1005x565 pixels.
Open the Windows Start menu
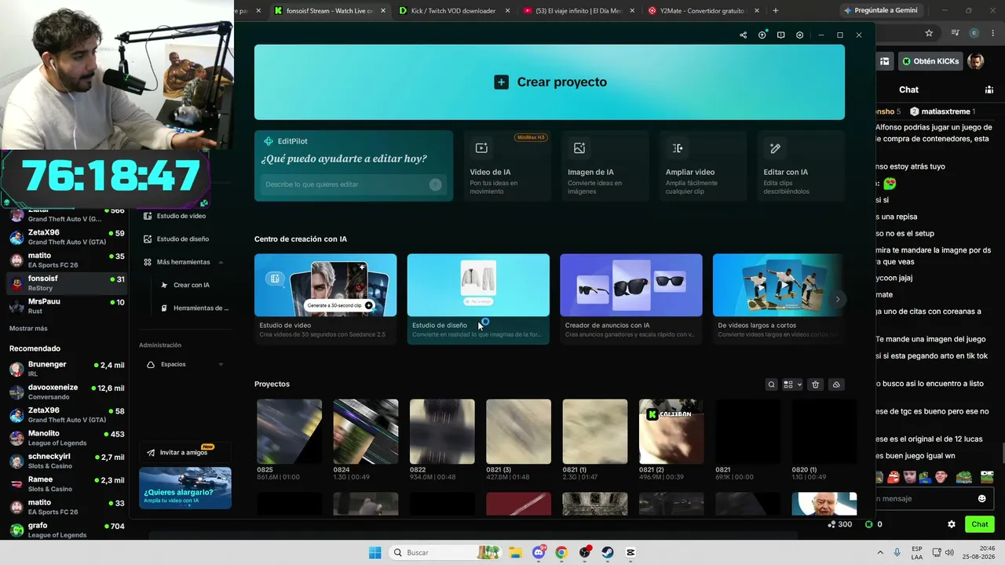[x=375, y=552]
